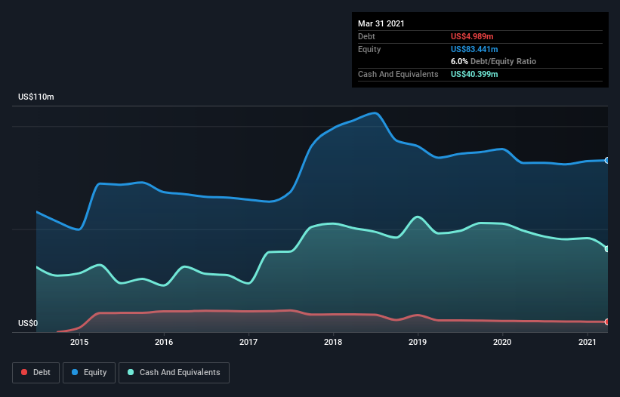
Task: Click the 2016 x-axis label
Action: coord(164,342)
